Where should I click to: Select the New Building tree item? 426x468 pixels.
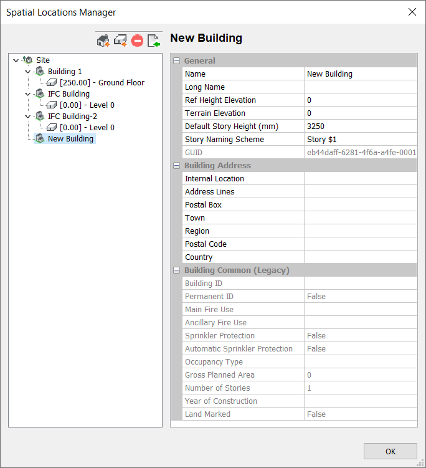pyautogui.click(x=70, y=139)
